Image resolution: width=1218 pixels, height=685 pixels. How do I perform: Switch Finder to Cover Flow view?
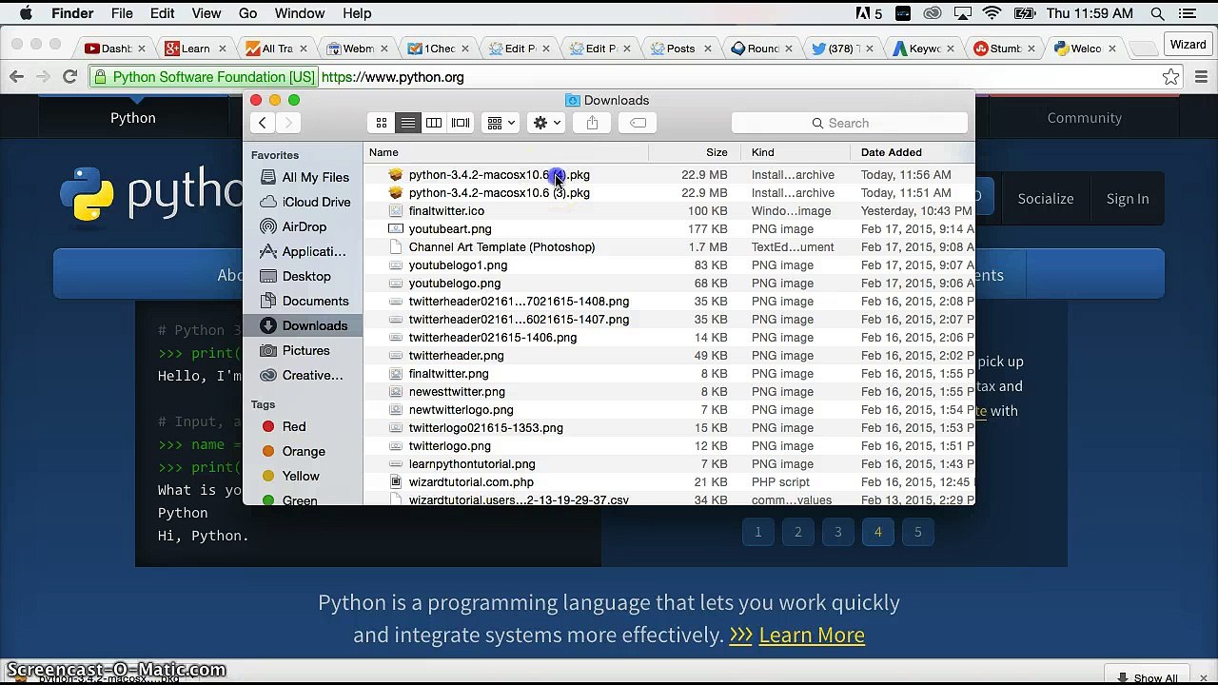(461, 123)
